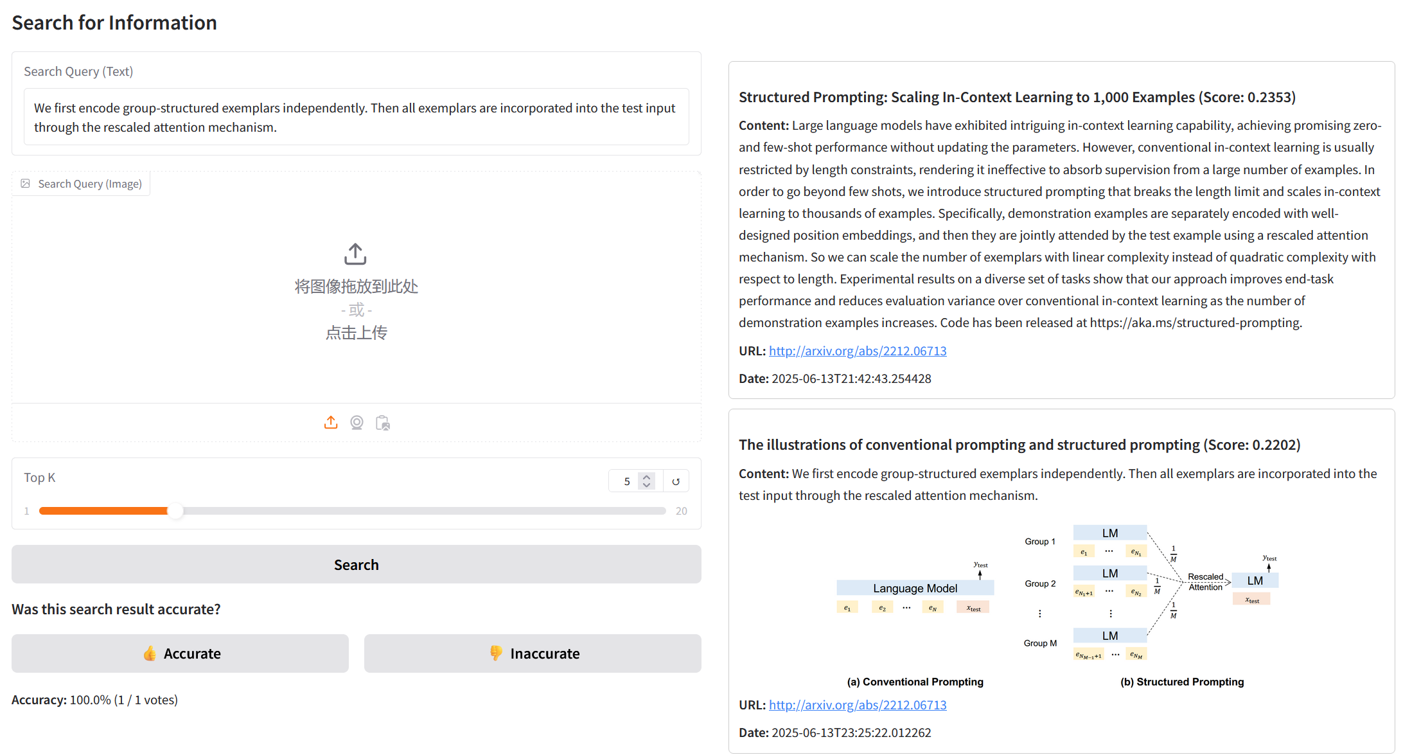Click the Search button
This screenshot has height=755, width=1403.
coord(357,565)
